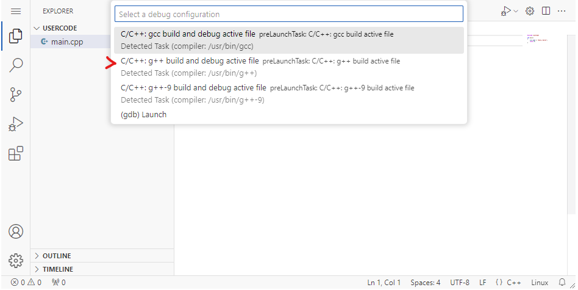
Task: Click the editor gear settings icon
Action: click(x=530, y=11)
